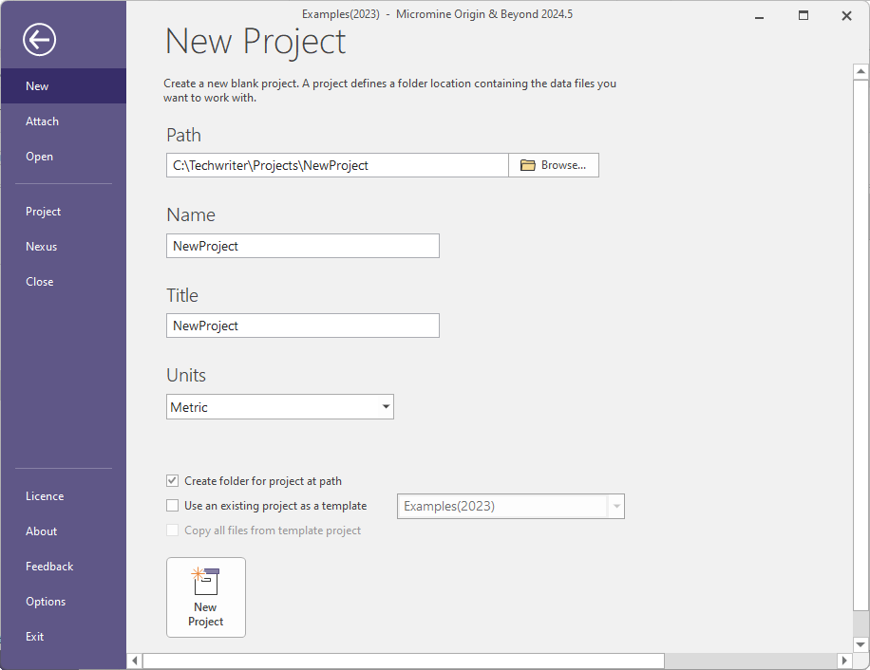Click the Browse button for project path

554,164
